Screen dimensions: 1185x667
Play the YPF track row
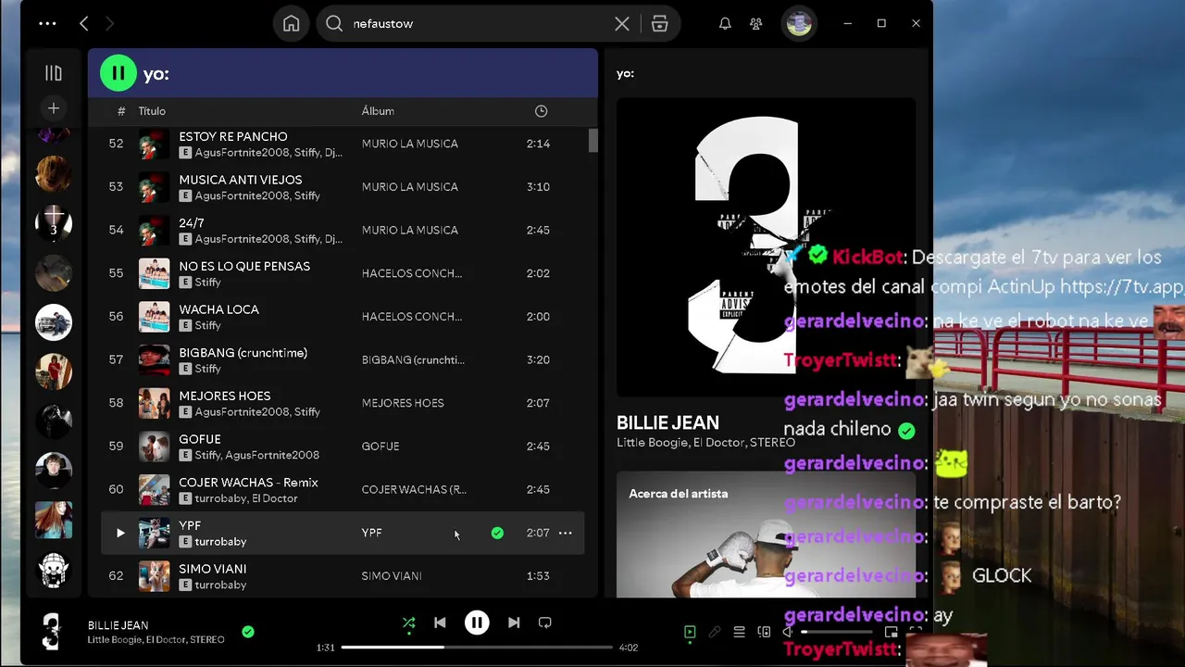[x=120, y=533]
